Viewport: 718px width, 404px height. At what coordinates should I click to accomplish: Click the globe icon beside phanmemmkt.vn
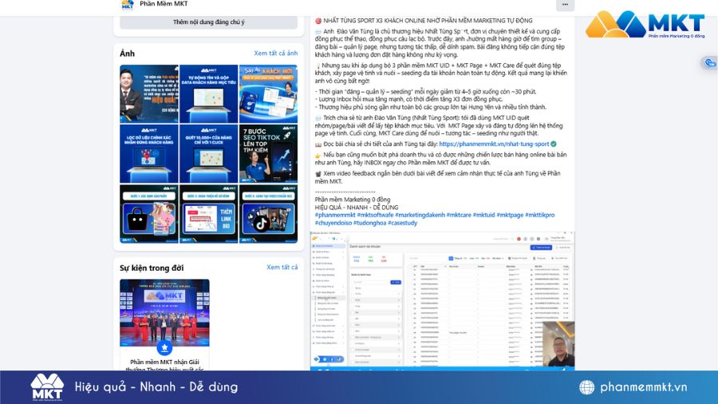(587, 387)
